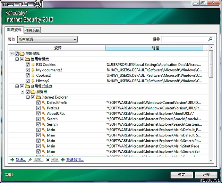Toggle the AboutURLs checkbox
Image resolution: width=222 pixels, height=183 pixels.
pos(39,114)
